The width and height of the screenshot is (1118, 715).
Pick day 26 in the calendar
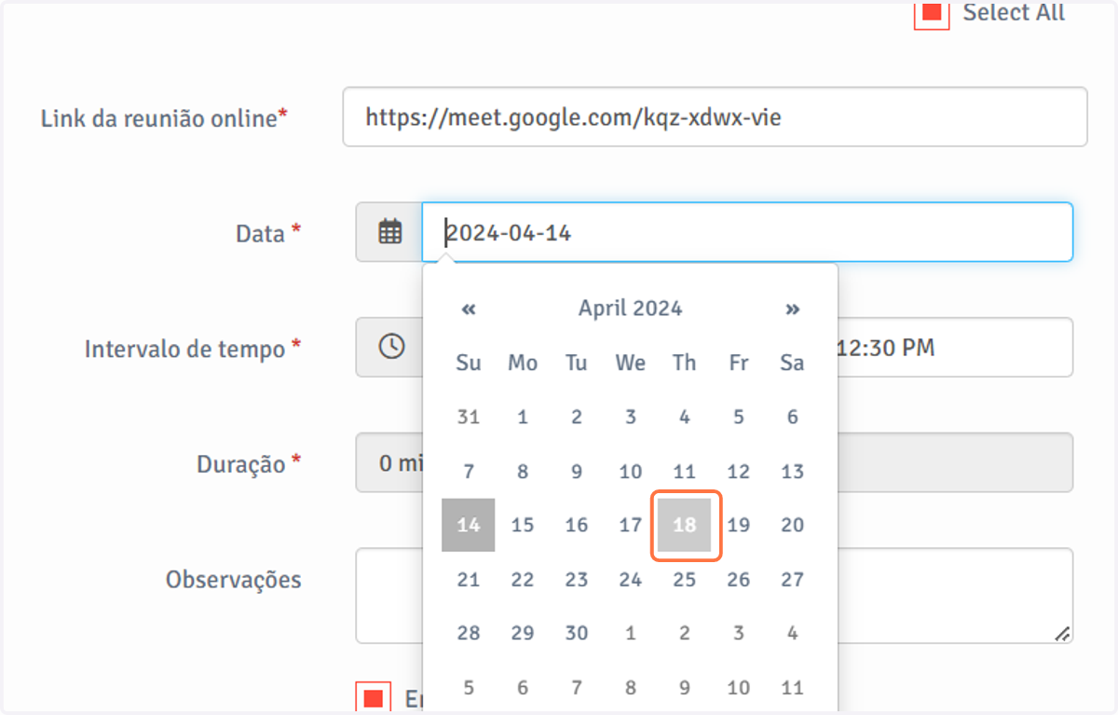[x=739, y=579]
